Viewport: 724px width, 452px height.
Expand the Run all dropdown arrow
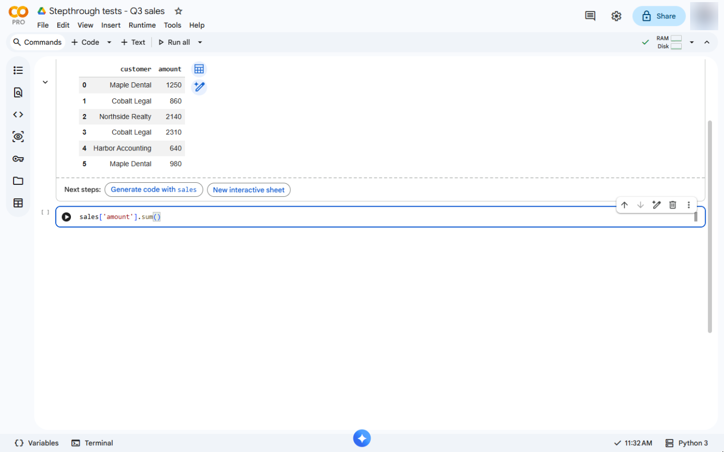point(200,42)
